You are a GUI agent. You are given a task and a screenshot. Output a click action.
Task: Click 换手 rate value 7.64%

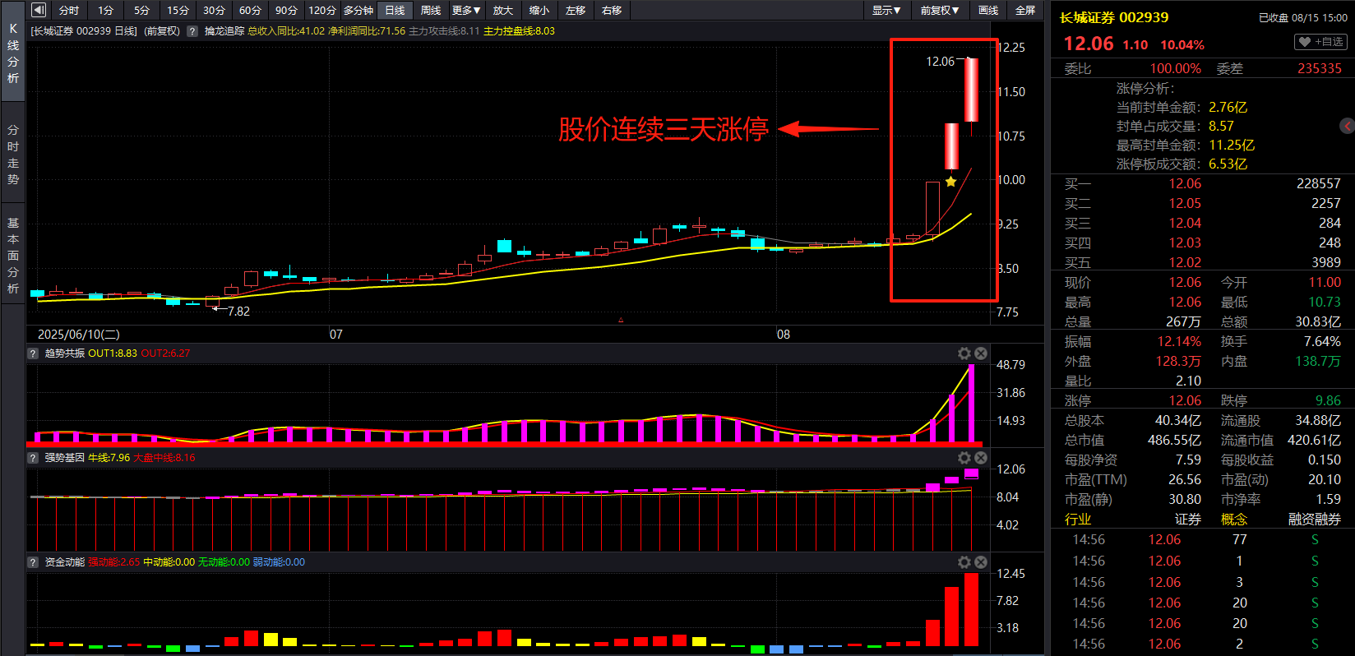tap(1322, 342)
